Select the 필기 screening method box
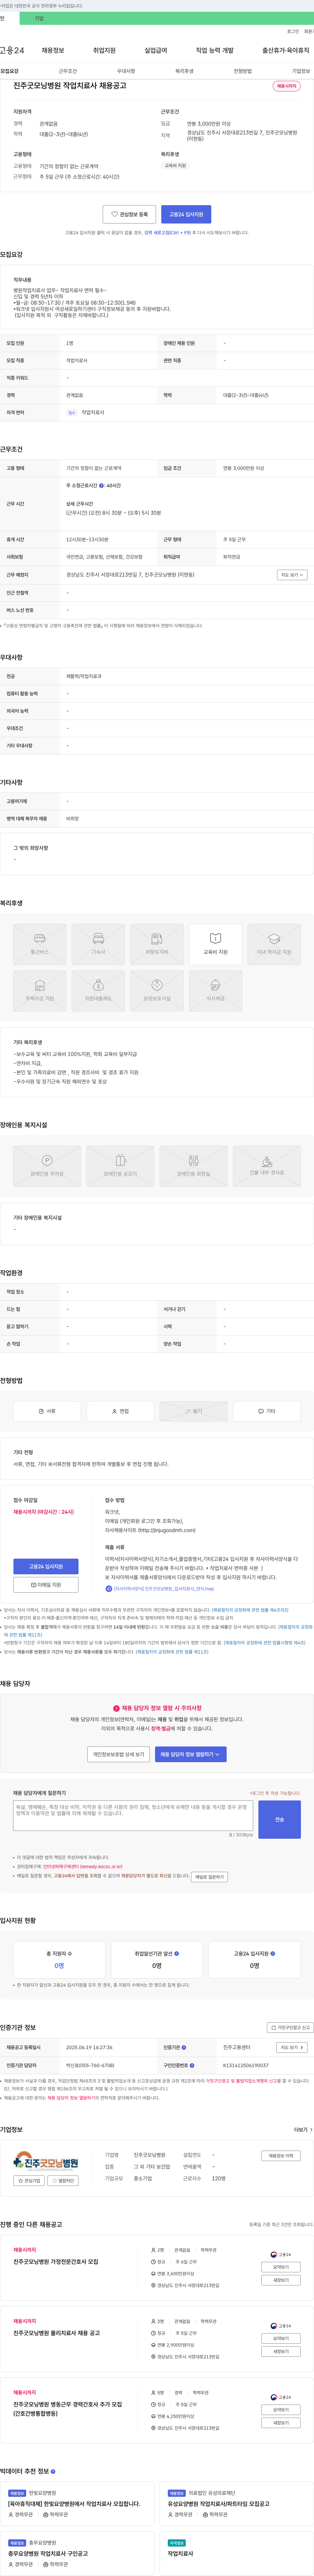The image size is (314, 2576). 193,1411
